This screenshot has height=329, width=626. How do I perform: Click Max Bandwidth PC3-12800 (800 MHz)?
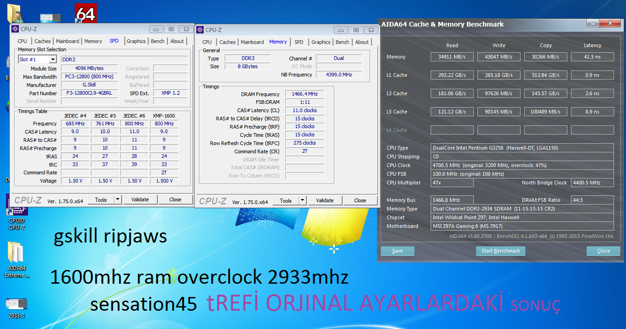[x=89, y=77]
